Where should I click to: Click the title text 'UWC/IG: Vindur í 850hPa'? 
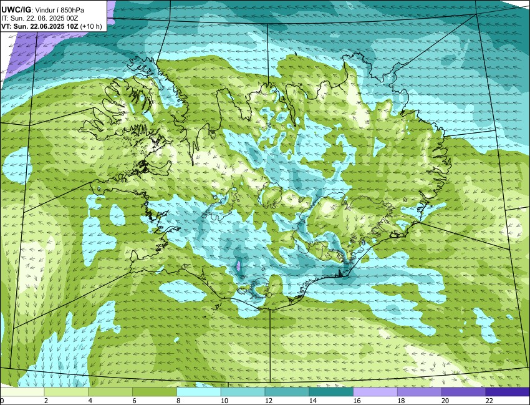tap(42, 10)
